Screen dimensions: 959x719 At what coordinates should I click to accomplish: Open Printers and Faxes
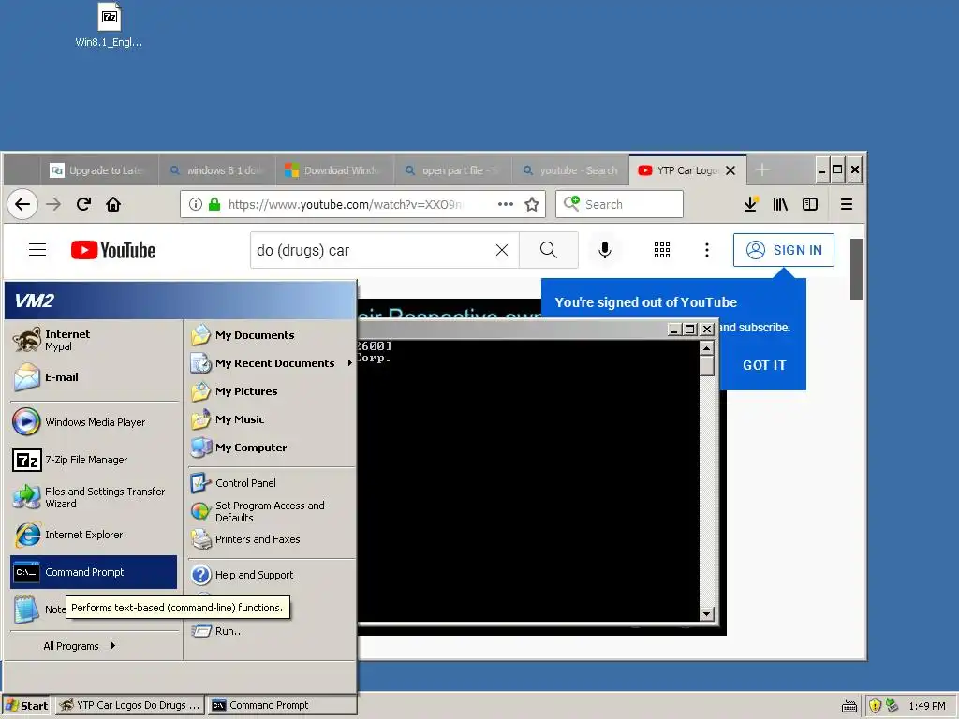[272, 539]
